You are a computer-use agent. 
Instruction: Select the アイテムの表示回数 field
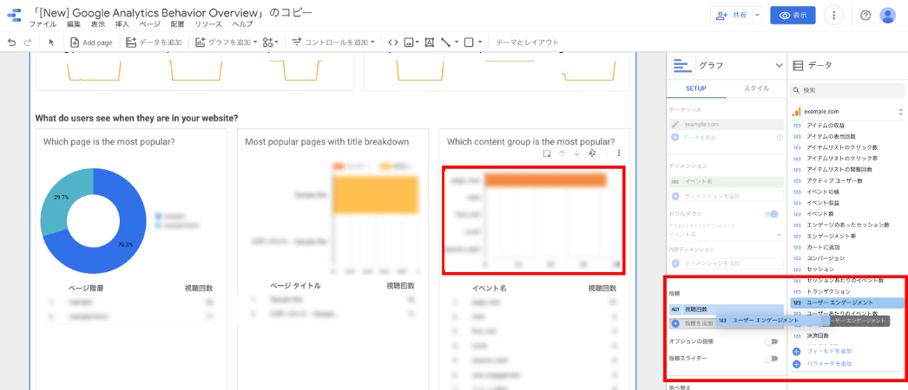(x=830, y=136)
